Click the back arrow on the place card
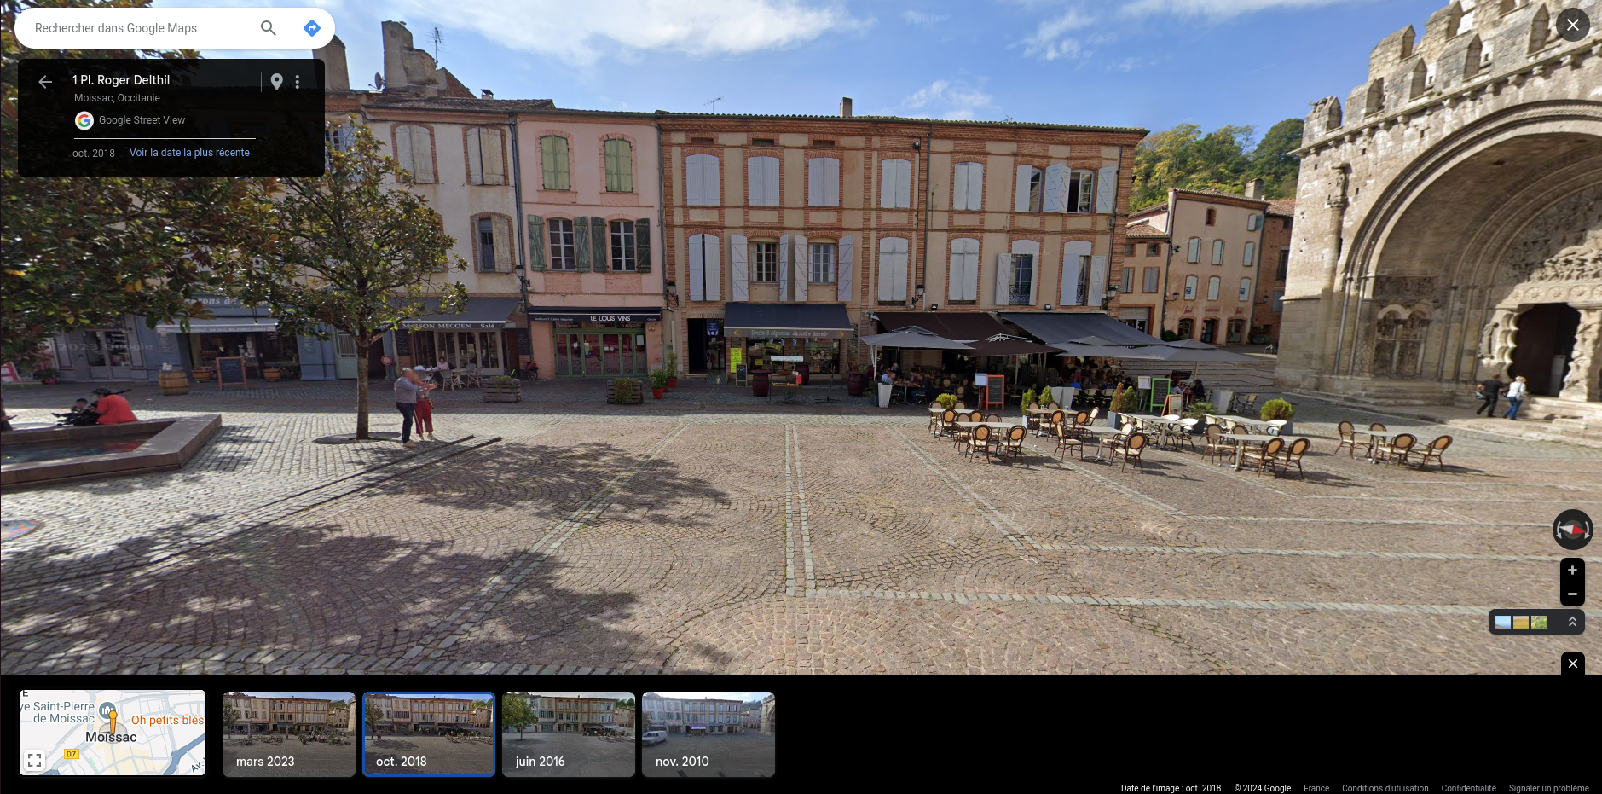The height and width of the screenshot is (794, 1602). 43,81
